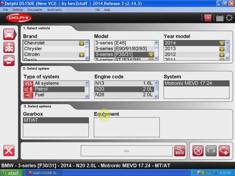The height and width of the screenshot is (176, 235).
Task: Select Chrysler in Brand list
Action: point(54,49)
